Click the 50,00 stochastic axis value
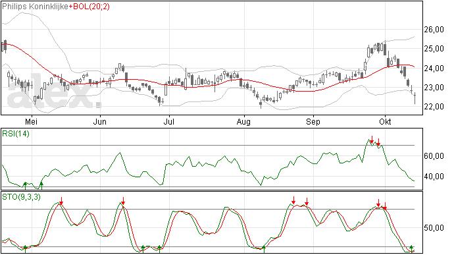Viewport: 454px width, 255px height. pyautogui.click(x=434, y=228)
